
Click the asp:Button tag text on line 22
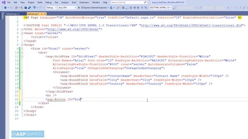click(56, 100)
